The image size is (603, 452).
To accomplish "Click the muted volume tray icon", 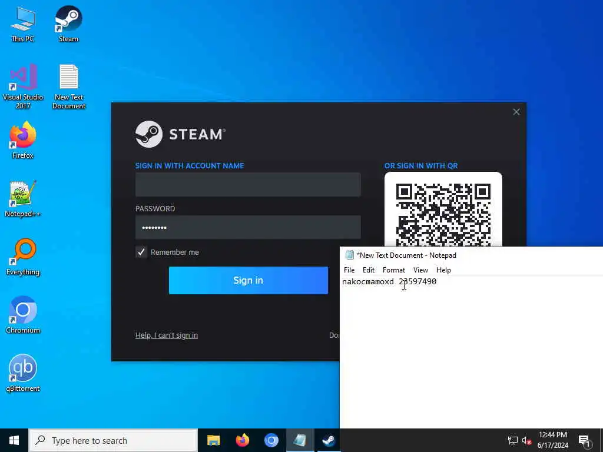I will pos(526,440).
